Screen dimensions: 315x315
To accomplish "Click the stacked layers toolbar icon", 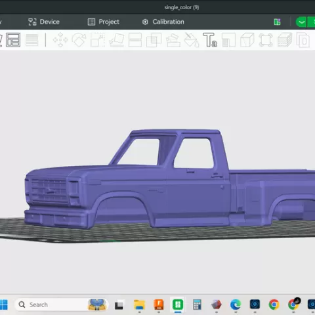I will pyautogui.click(x=285, y=40).
